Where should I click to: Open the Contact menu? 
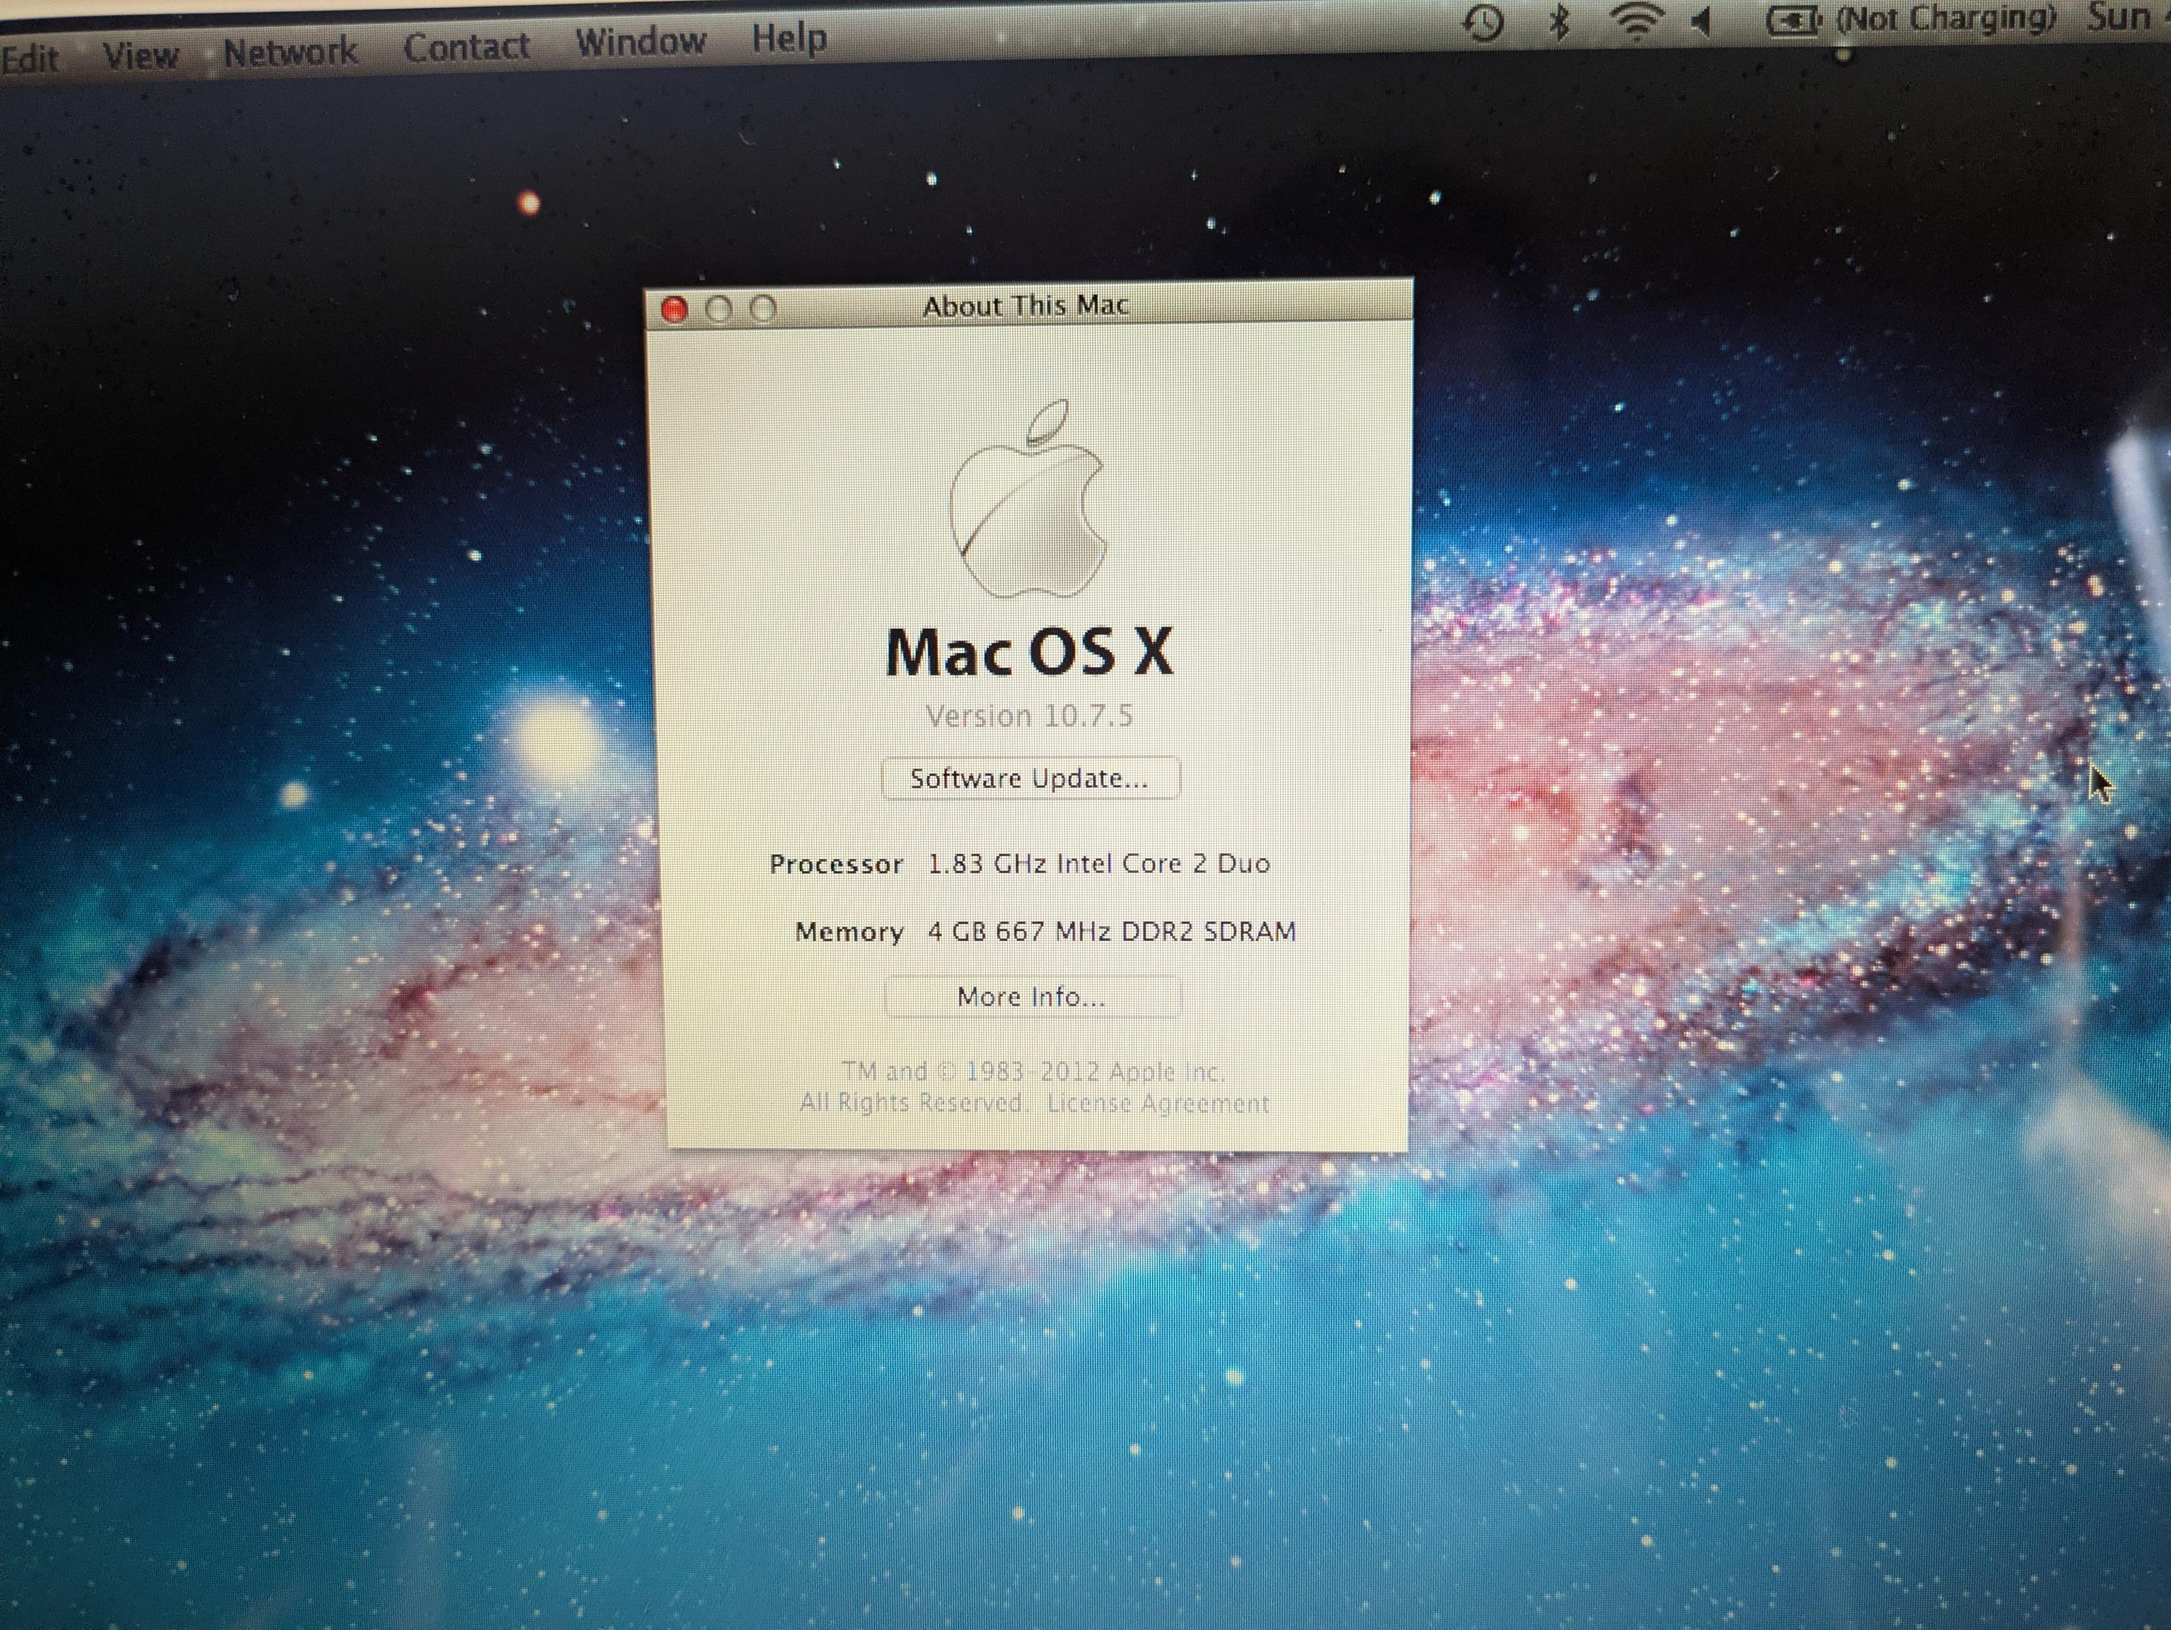(x=466, y=46)
